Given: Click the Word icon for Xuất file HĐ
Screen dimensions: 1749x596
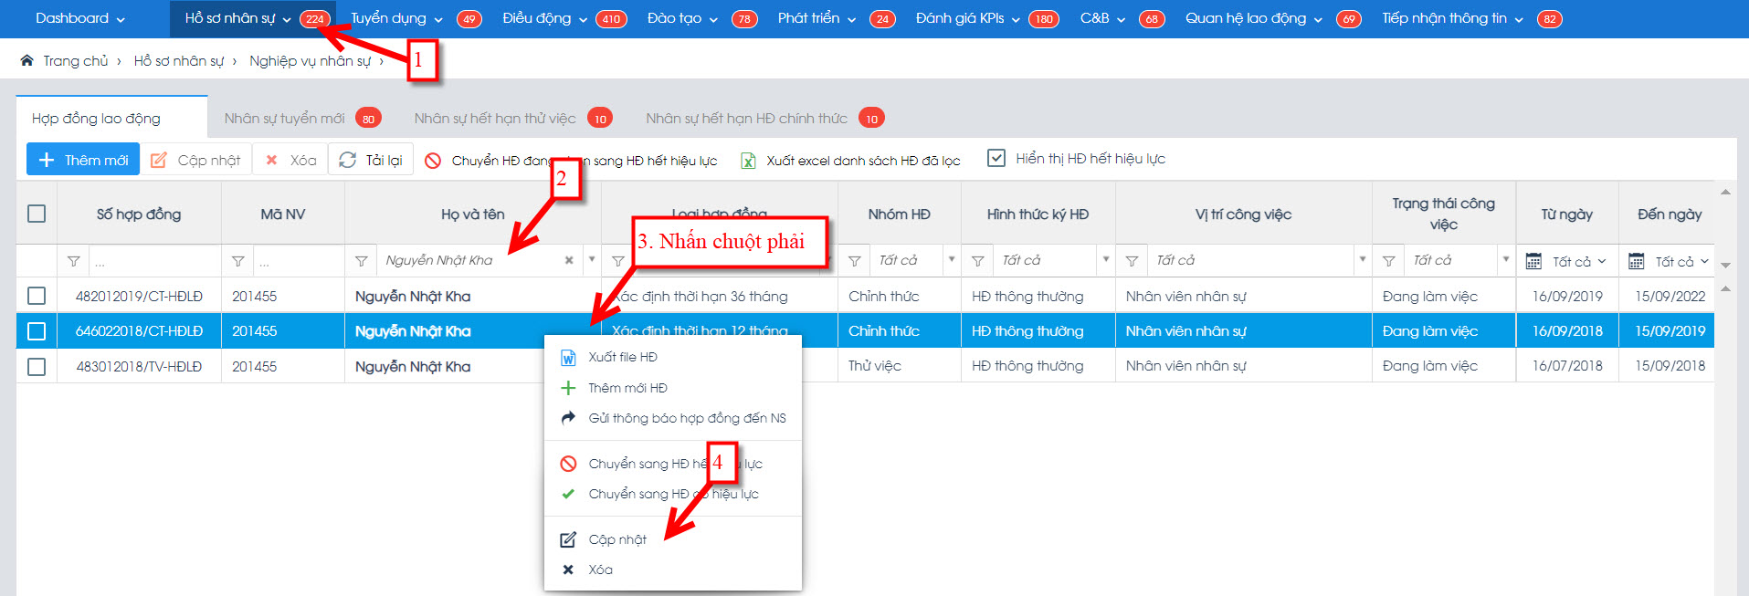Looking at the screenshot, I should (568, 358).
